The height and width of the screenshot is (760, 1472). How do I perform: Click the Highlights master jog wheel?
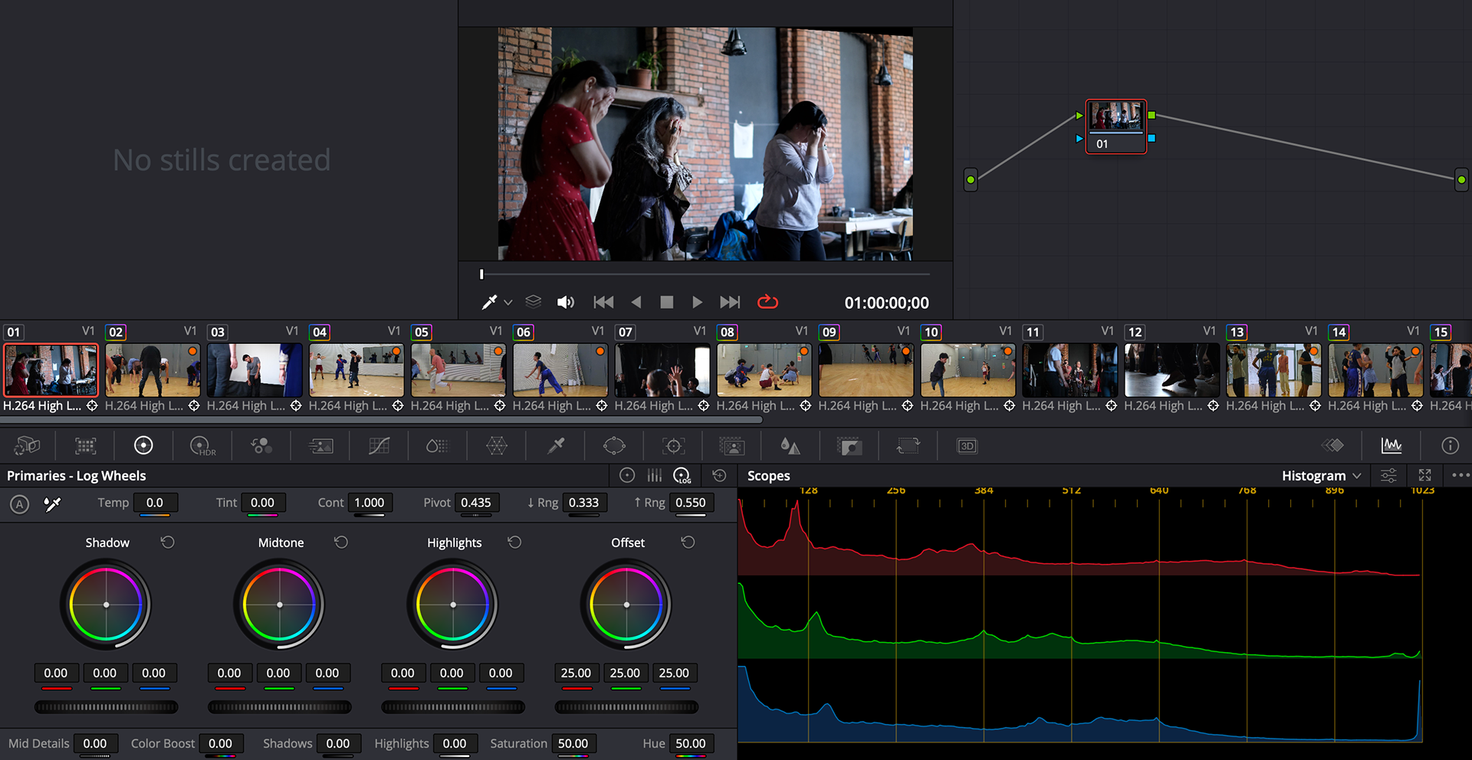(453, 707)
